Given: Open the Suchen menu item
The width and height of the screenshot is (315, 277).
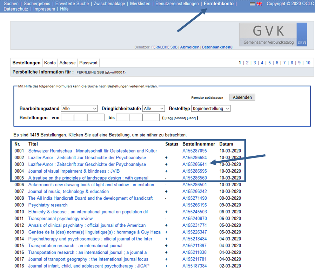Looking at the screenshot, I should point(11,4).
